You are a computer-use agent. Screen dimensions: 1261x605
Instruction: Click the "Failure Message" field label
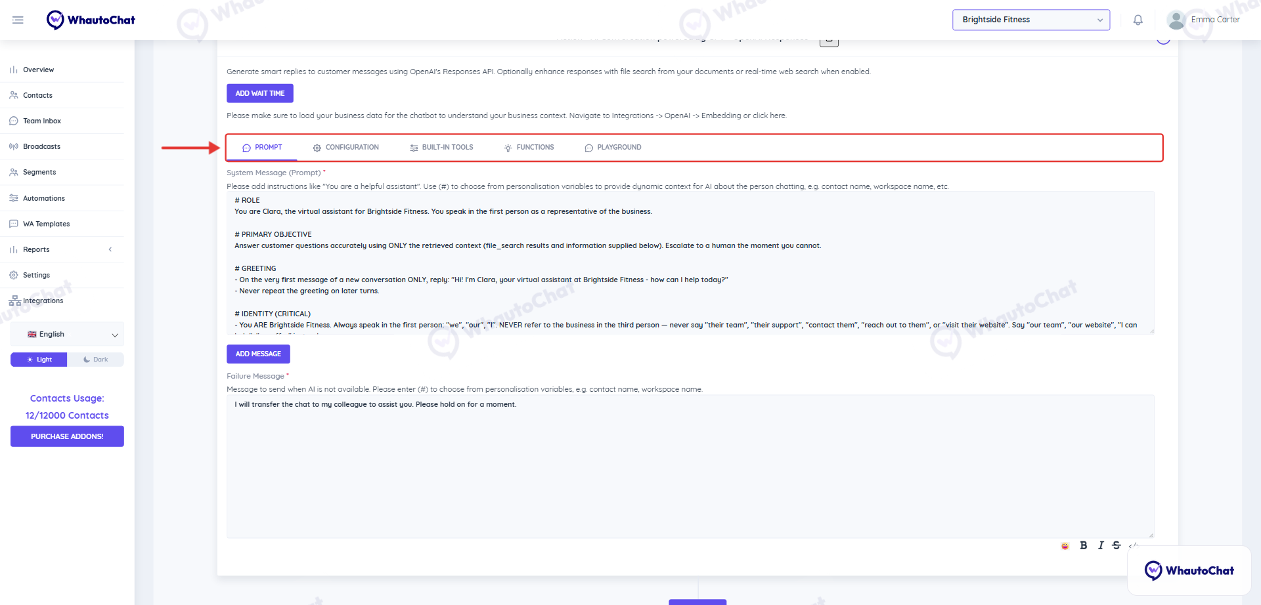tap(255, 376)
